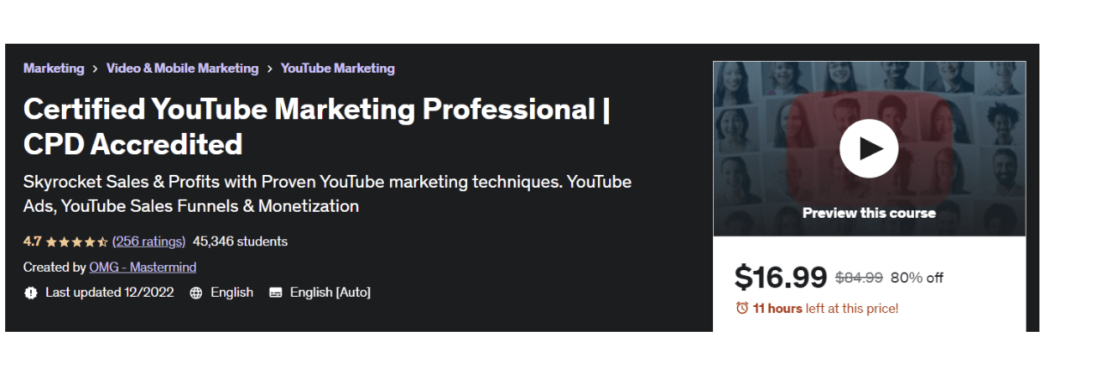Play the course preview video
Viewport: 1103px width, 367px height.
tap(868, 148)
